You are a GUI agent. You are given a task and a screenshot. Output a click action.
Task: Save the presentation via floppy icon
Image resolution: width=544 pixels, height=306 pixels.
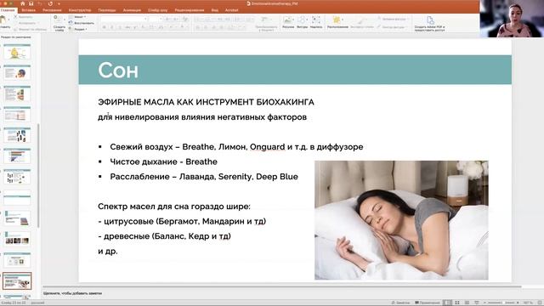click(x=31, y=3)
